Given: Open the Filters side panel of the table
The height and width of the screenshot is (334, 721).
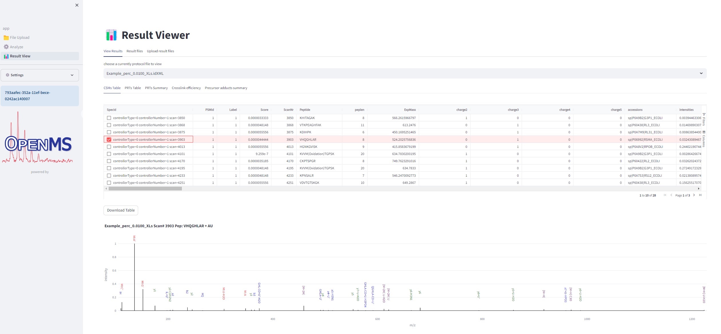Looking at the screenshot, I should pos(704,120).
